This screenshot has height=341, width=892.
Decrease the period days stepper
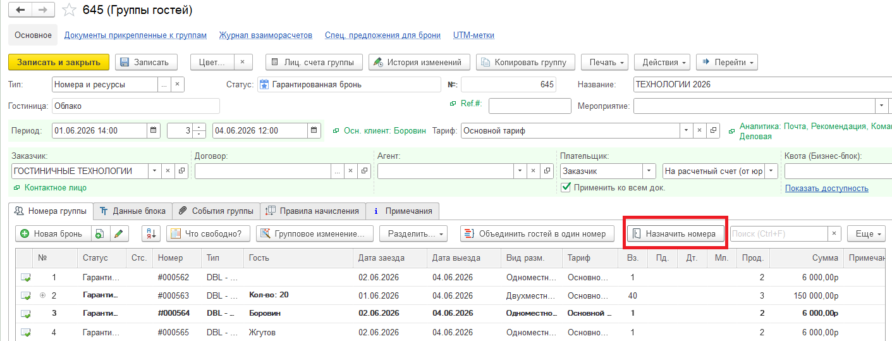pyautogui.click(x=200, y=135)
